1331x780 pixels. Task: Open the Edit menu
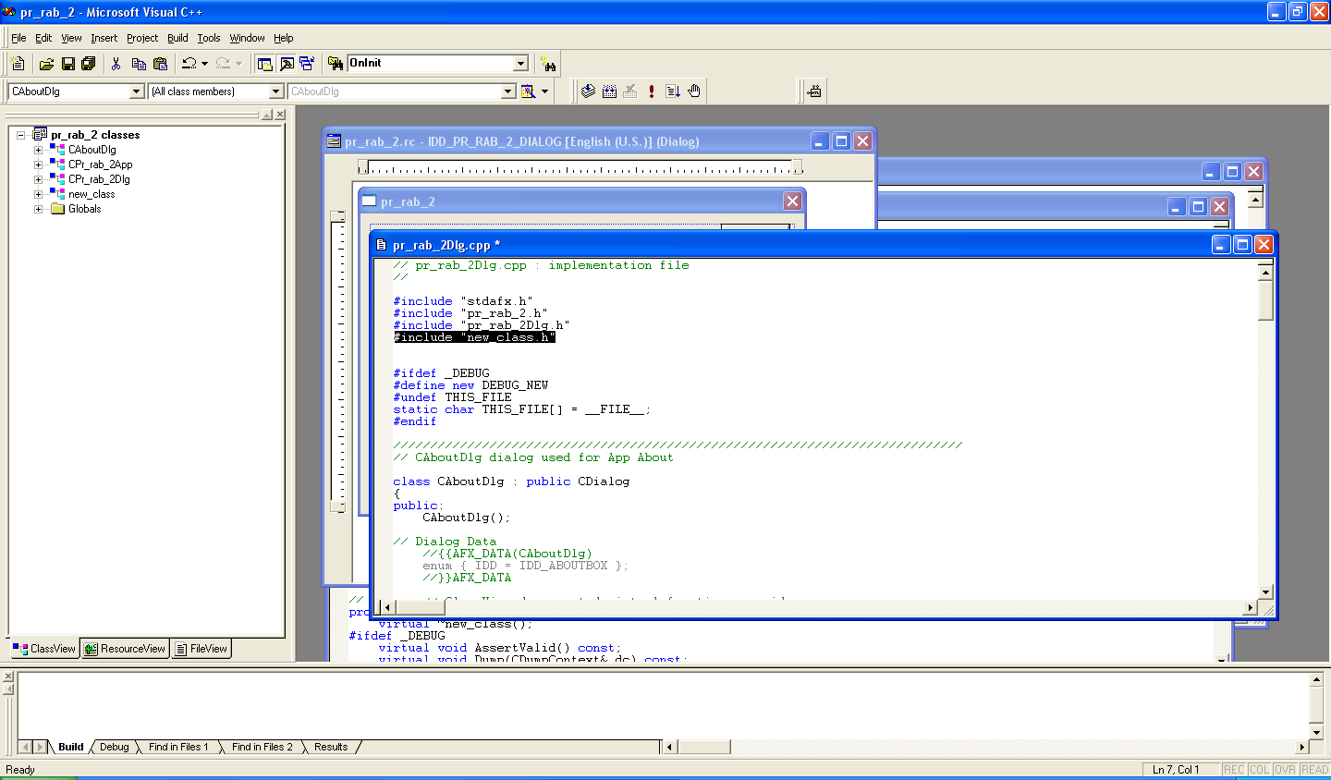click(43, 38)
